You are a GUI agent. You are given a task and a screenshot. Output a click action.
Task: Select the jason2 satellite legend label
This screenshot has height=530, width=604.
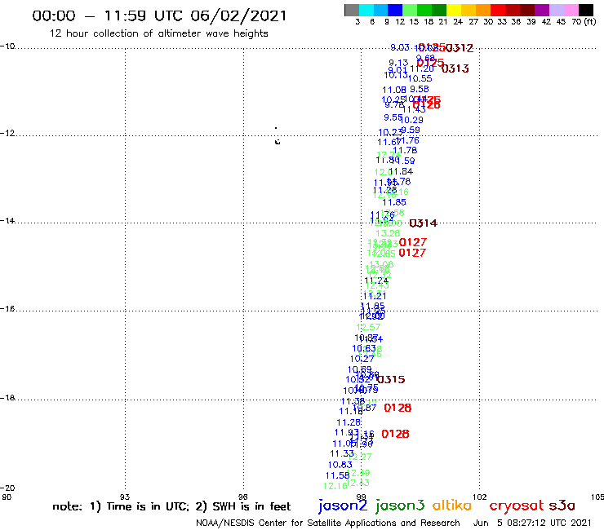point(343,506)
